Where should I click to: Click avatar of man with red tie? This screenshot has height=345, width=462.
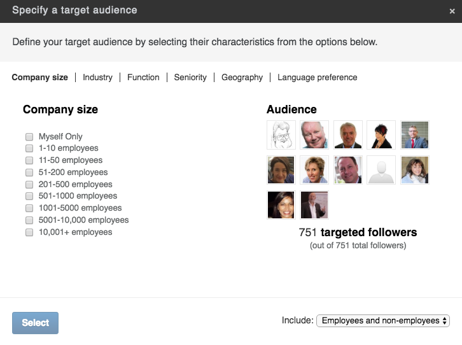tap(414, 135)
